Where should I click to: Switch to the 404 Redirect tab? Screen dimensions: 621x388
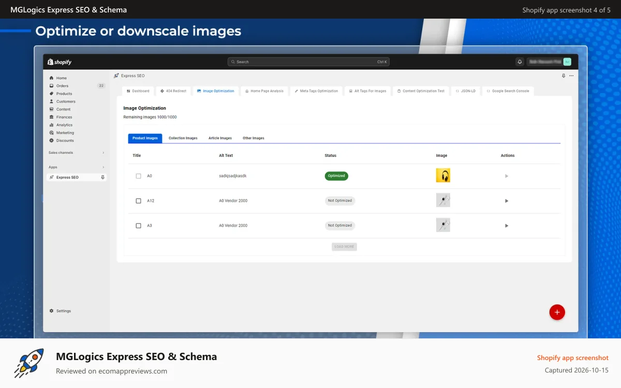[173, 91]
